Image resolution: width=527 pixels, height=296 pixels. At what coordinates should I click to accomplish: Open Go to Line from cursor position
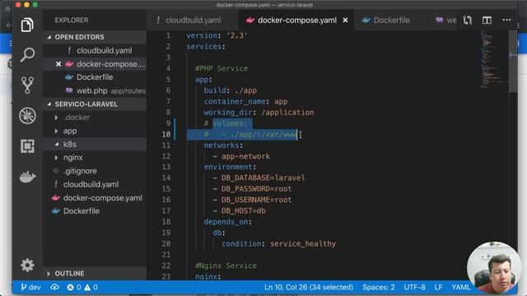pyautogui.click(x=309, y=287)
